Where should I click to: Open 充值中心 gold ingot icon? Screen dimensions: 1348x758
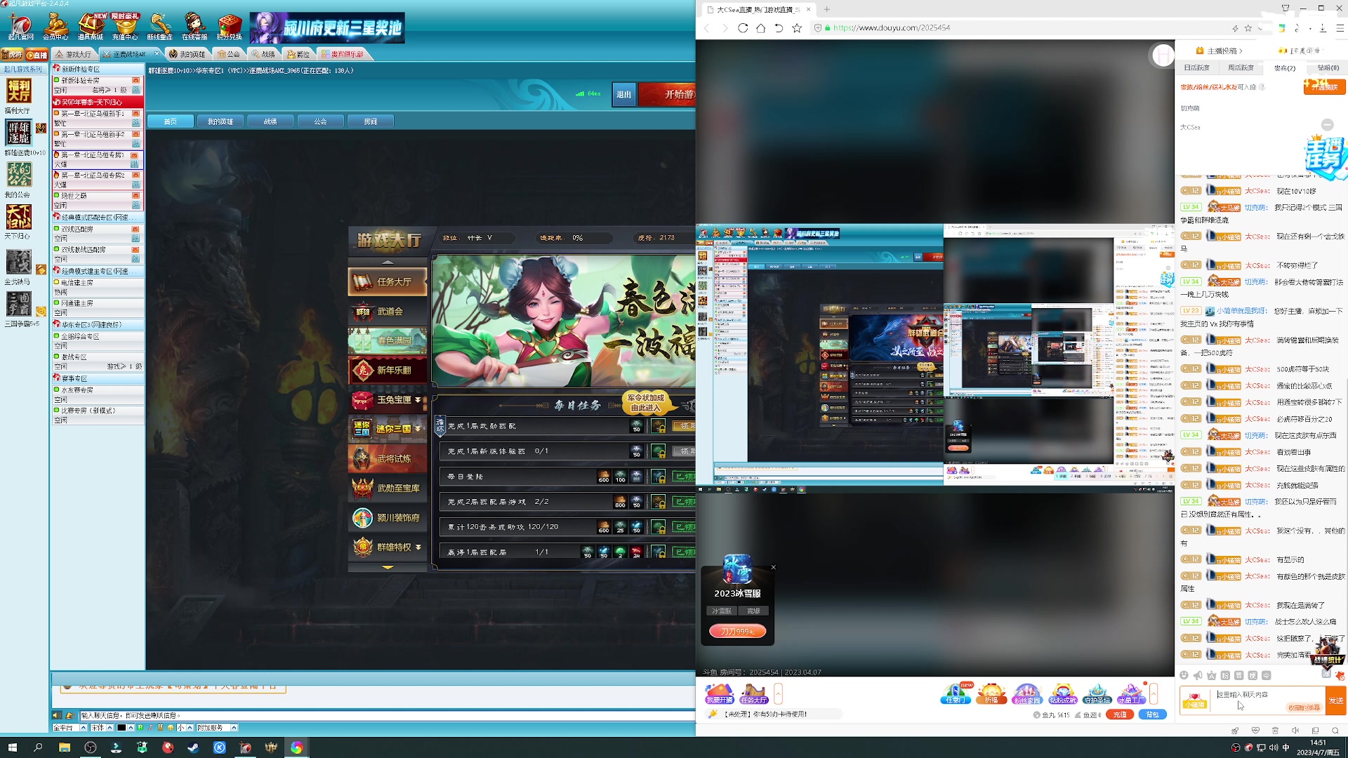pos(125,27)
